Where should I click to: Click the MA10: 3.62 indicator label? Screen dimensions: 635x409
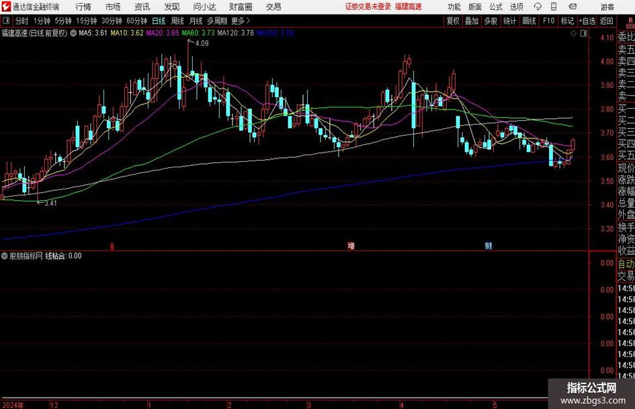click(x=127, y=33)
